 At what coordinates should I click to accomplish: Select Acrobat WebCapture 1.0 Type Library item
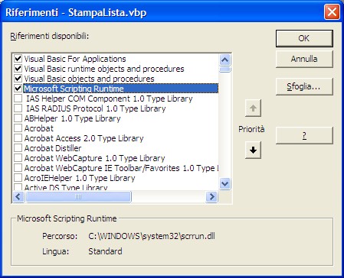tap(95, 158)
